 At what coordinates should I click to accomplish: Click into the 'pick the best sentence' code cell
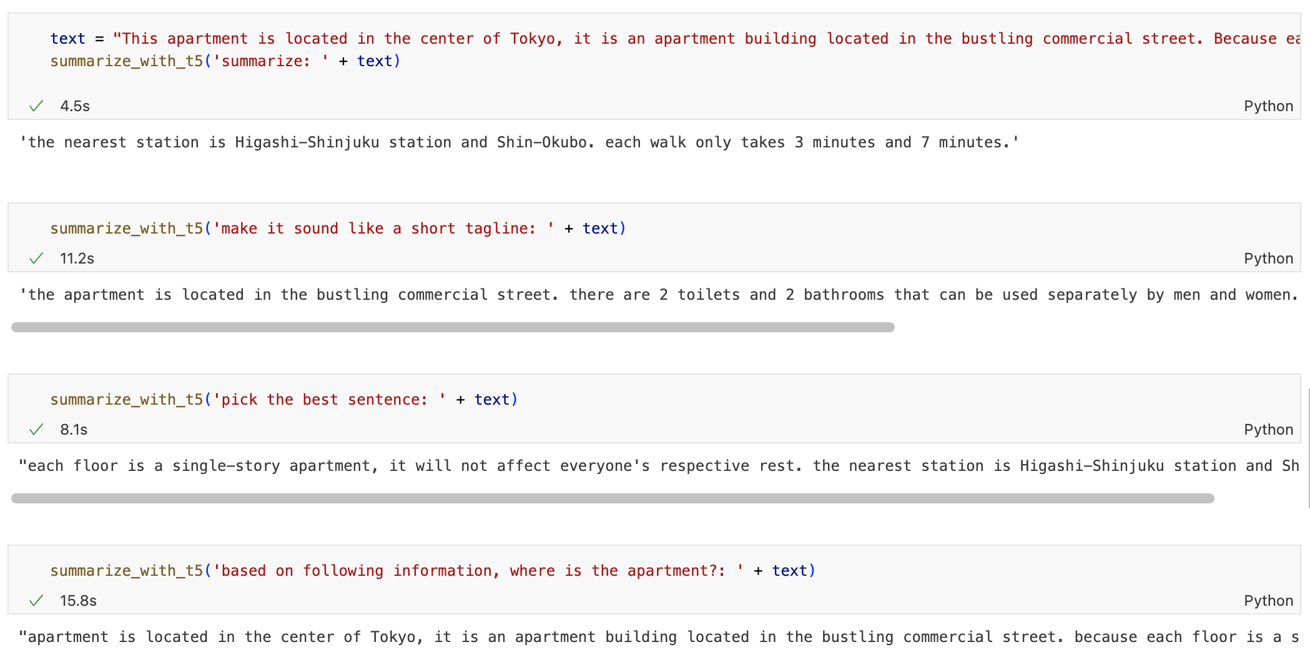coord(284,400)
